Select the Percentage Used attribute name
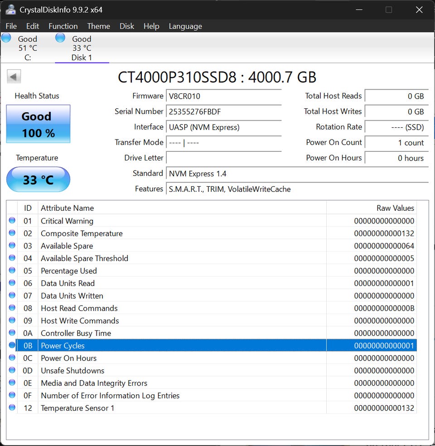 click(x=69, y=271)
